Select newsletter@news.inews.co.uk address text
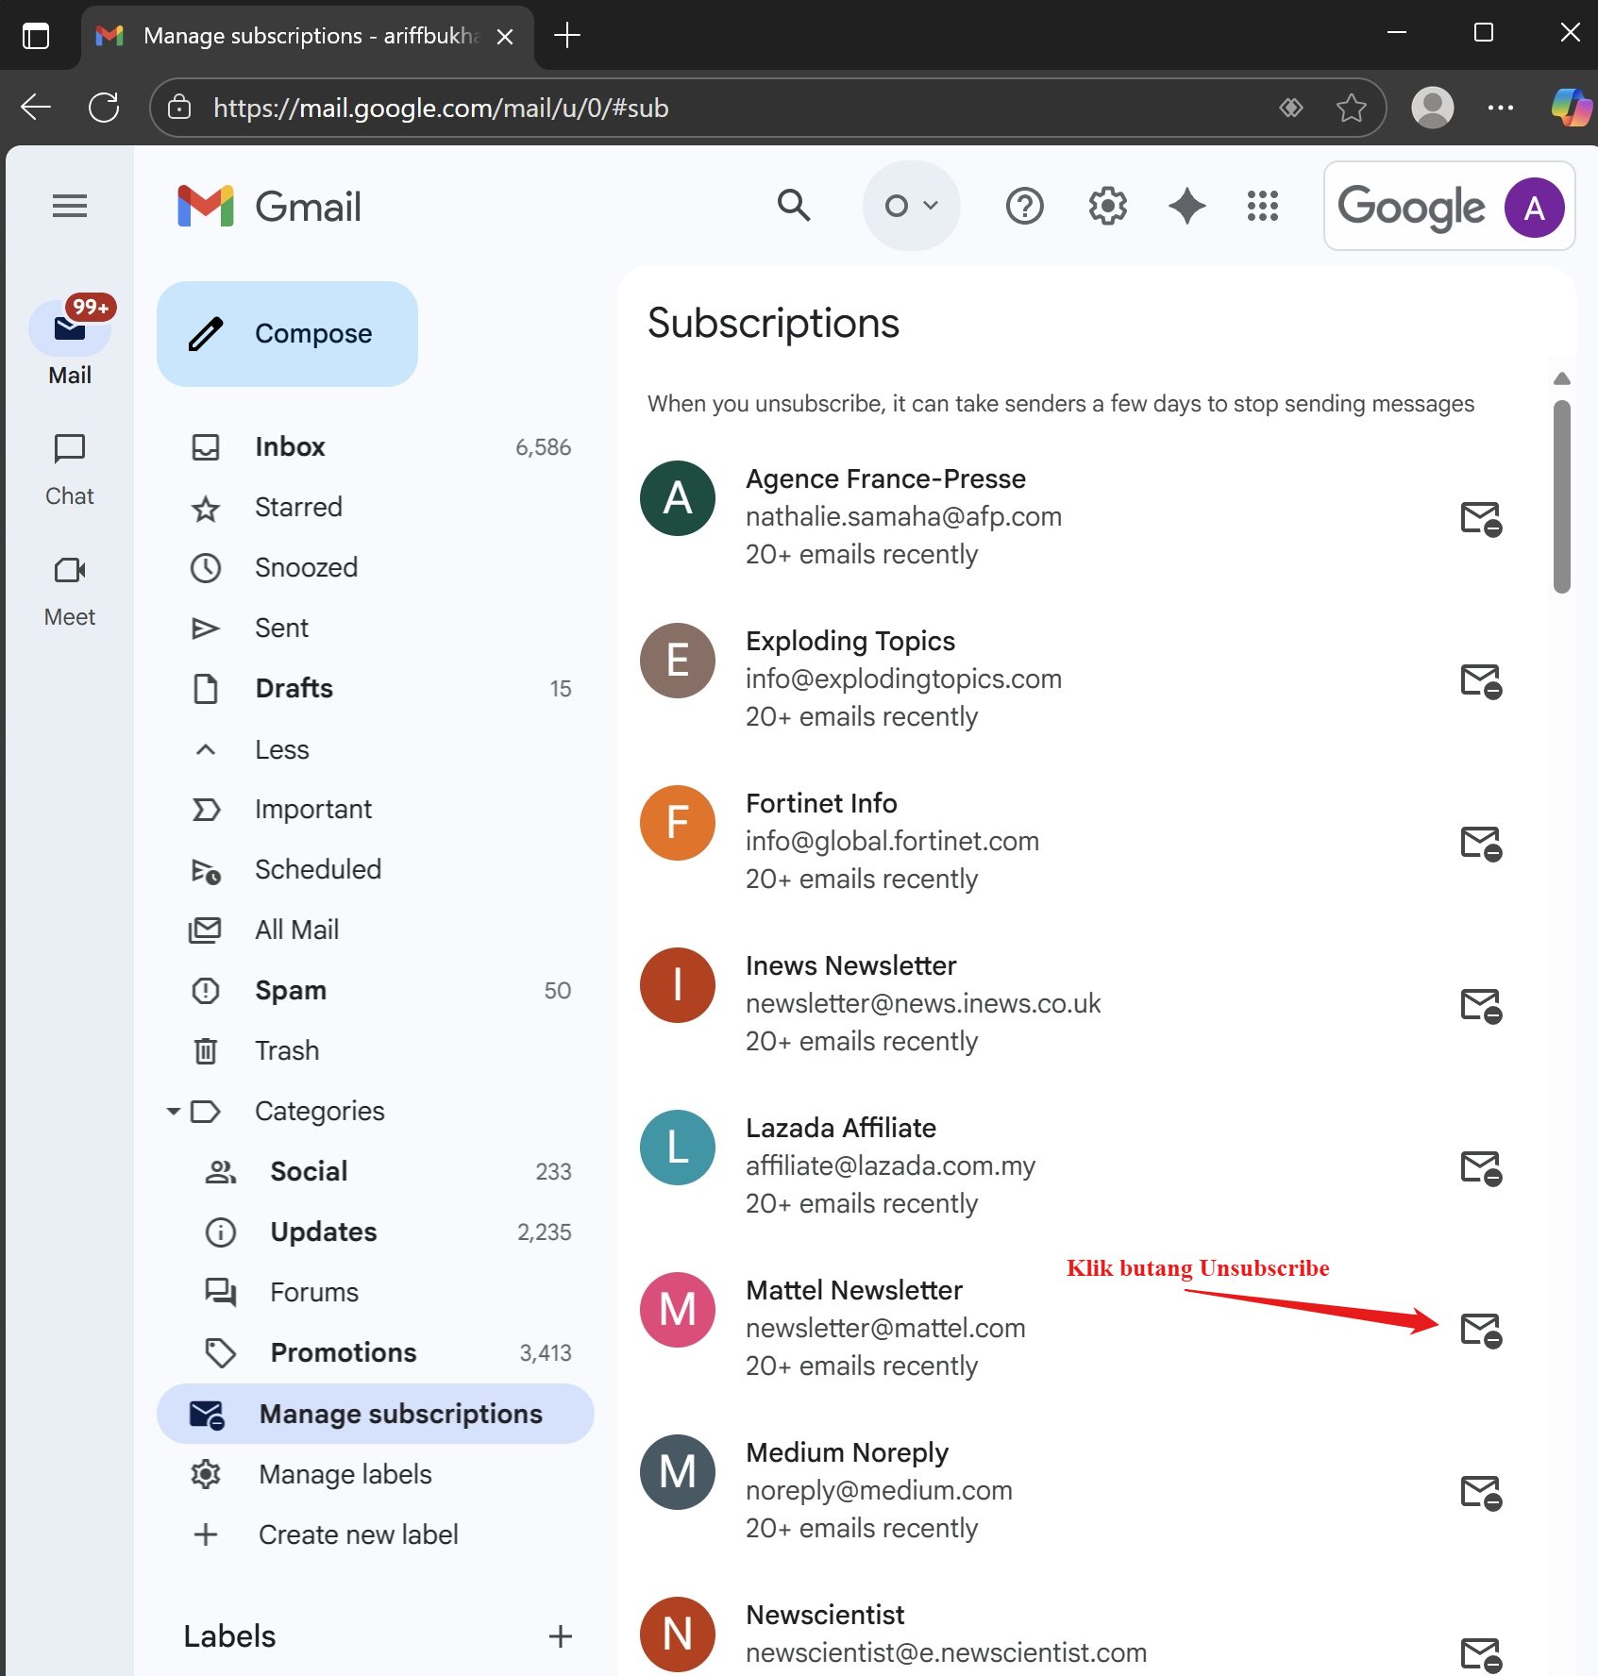 click(x=923, y=1003)
